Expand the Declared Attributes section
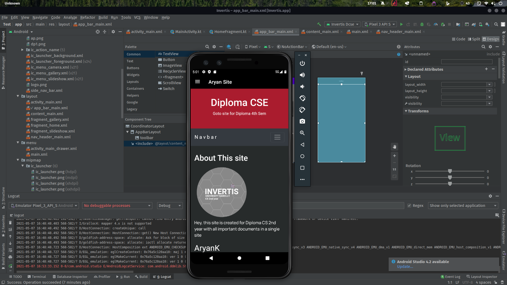This screenshot has width=507, height=285. tap(406, 69)
